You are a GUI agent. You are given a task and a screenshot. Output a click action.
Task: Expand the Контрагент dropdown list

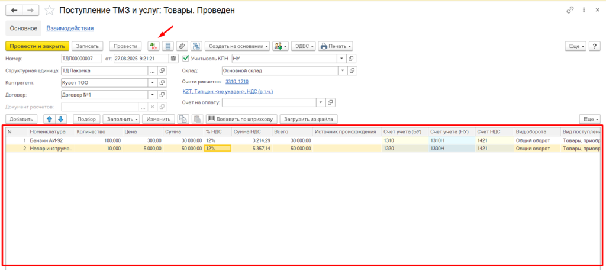(153, 83)
